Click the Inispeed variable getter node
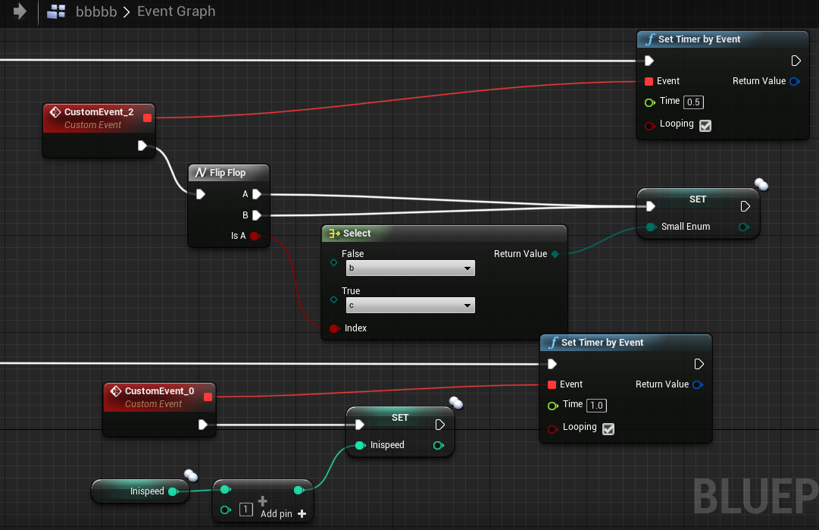This screenshot has height=530, width=819. pyautogui.click(x=140, y=491)
